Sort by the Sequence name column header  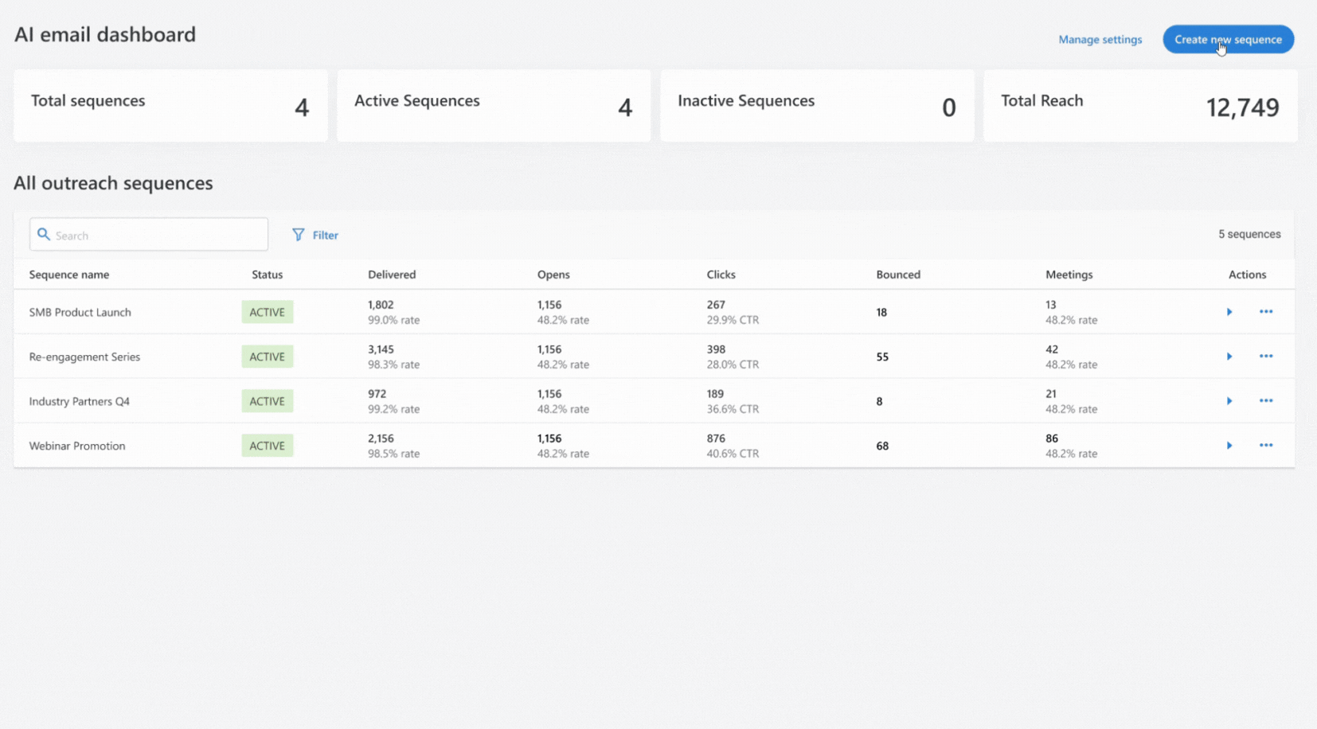pyautogui.click(x=69, y=275)
